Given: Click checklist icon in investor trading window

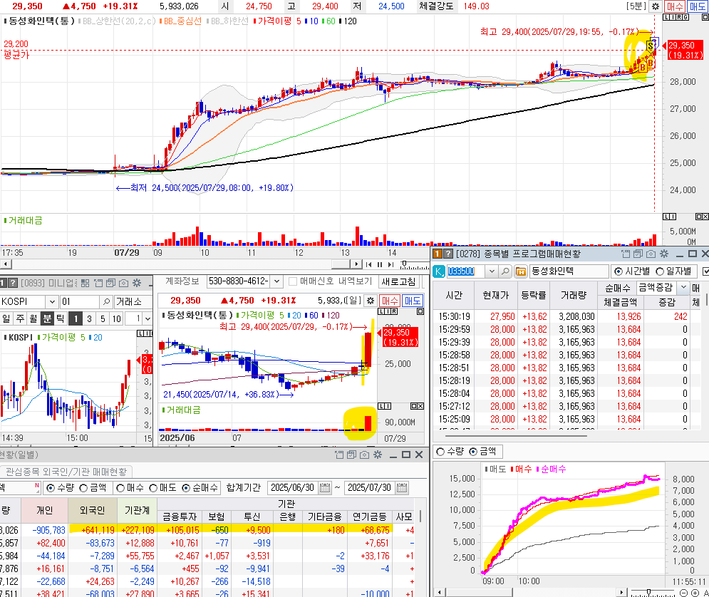Looking at the screenshot, I should (x=352, y=455).
